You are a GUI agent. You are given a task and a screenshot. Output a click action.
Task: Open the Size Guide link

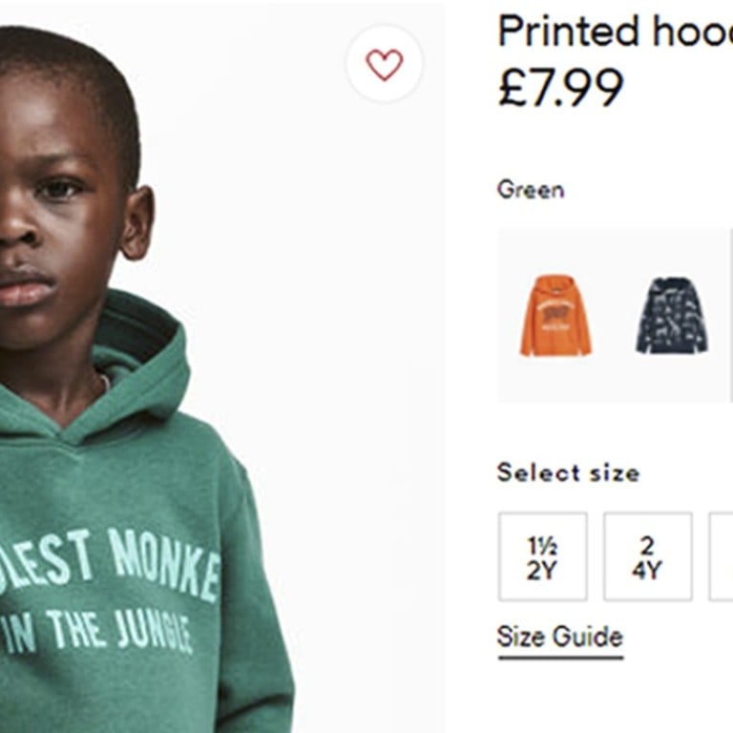(x=559, y=637)
